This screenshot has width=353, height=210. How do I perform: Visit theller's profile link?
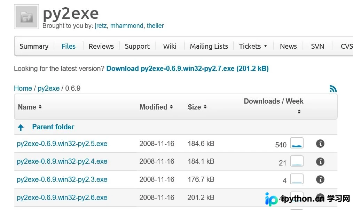click(155, 26)
